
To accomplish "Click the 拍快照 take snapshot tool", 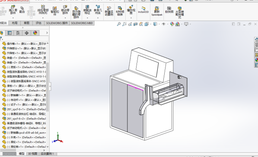I will click(169, 10).
